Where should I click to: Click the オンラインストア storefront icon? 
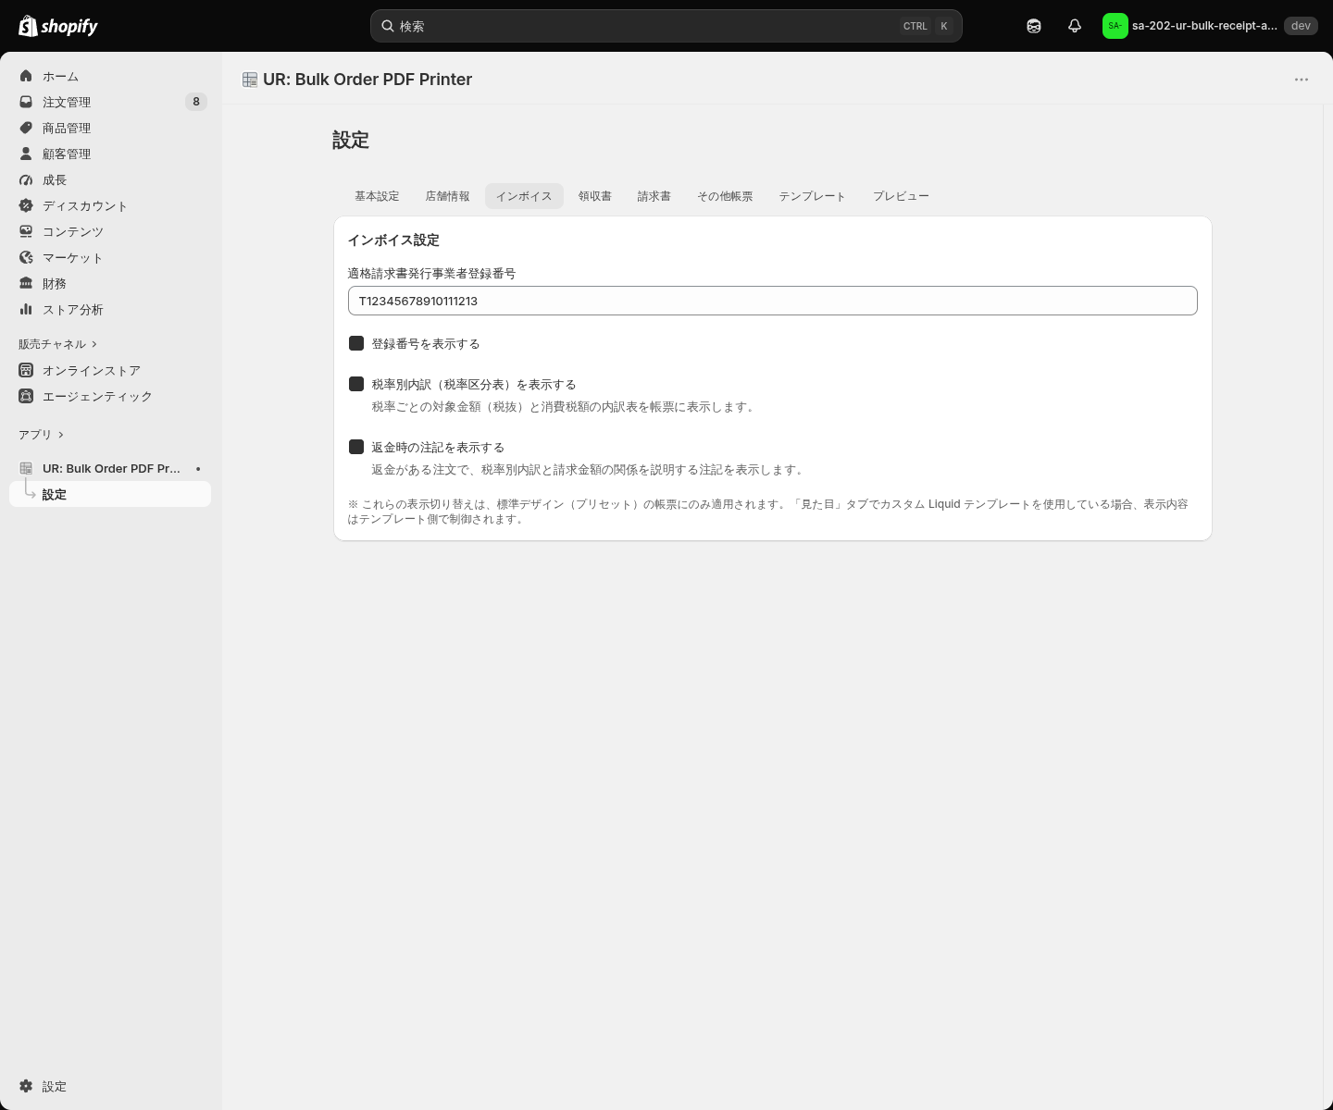tap(26, 370)
